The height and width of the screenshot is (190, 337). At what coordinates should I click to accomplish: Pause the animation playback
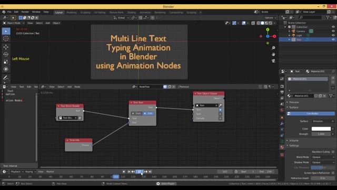pos(139,172)
